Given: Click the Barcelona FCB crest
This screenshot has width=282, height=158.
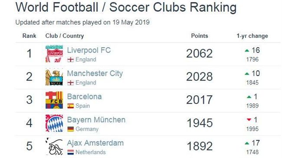Looking at the screenshot, I should pyautogui.click(x=54, y=100).
